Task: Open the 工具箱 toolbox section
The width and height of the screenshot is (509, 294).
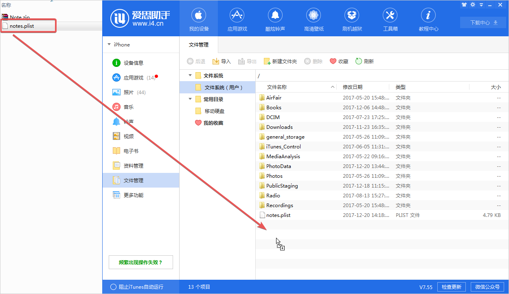Action: [390, 18]
